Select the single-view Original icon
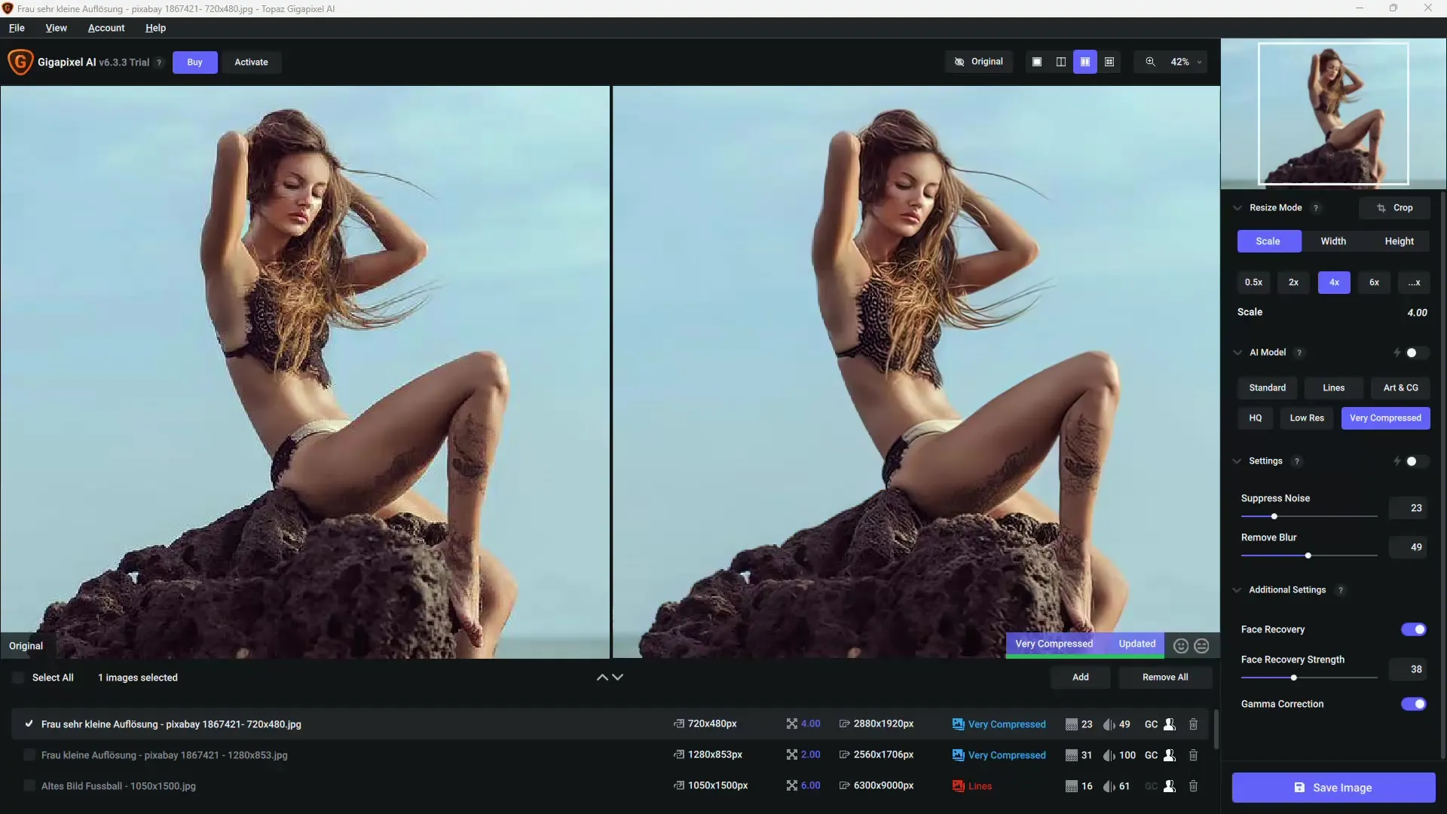The height and width of the screenshot is (814, 1447). (1036, 62)
